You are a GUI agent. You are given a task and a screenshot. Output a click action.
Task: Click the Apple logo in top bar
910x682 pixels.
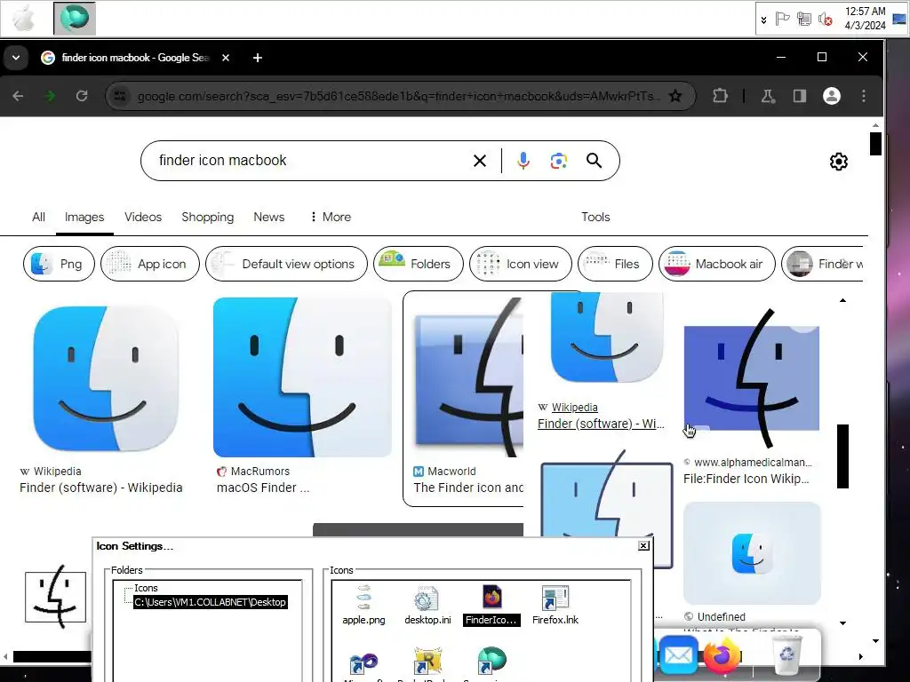pyautogui.click(x=24, y=18)
